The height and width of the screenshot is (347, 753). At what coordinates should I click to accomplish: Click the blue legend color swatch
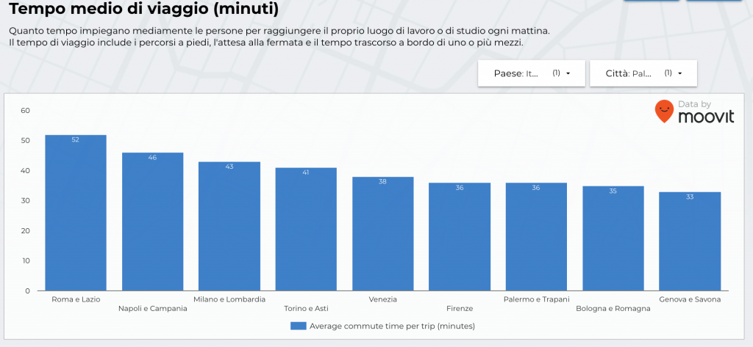click(x=298, y=326)
